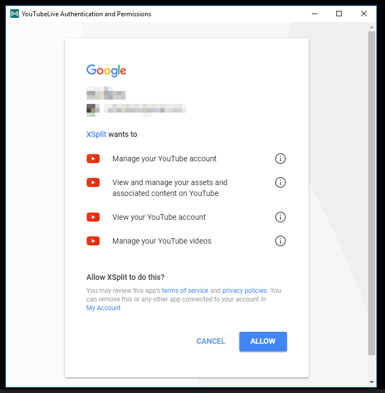Screen dimensions: 385x393
Task: Open the privacy policies link
Action: (244, 291)
